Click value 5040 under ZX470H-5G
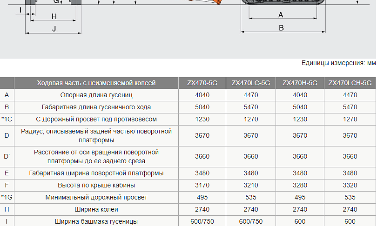377x226 pixels. pyautogui.click(x=300, y=107)
